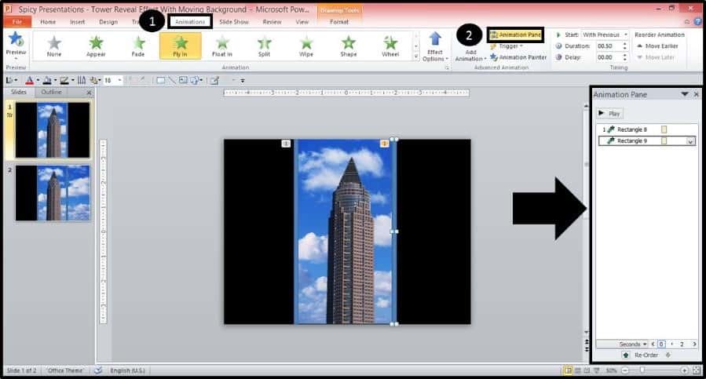Apply the Appear animation effect
The height and width of the screenshot is (379, 706).
click(x=96, y=46)
